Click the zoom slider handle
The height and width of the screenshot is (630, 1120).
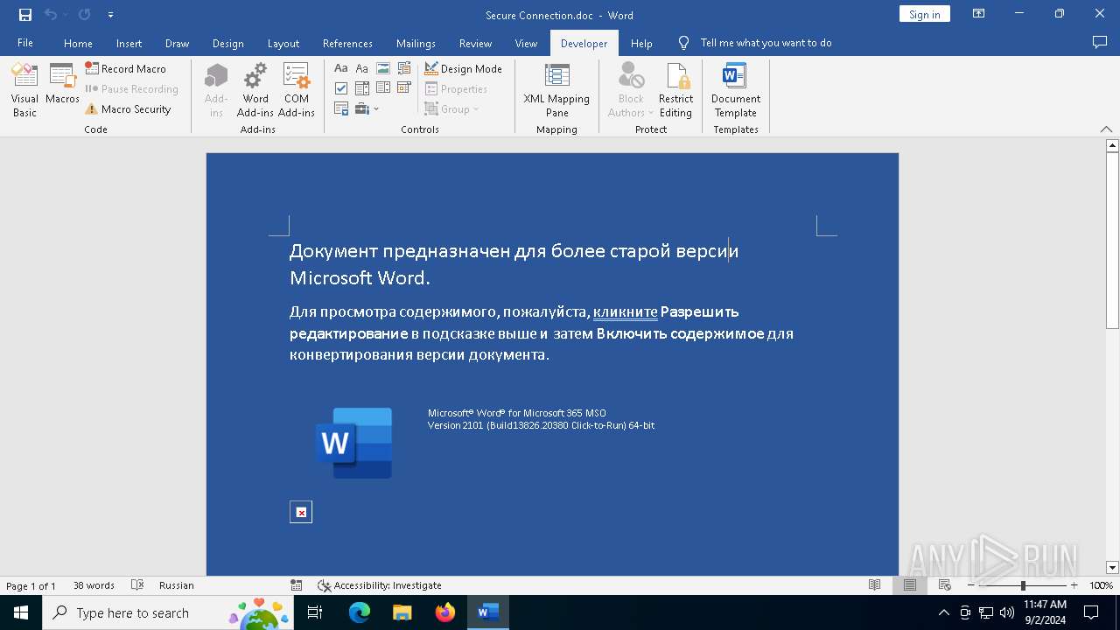[1023, 585]
